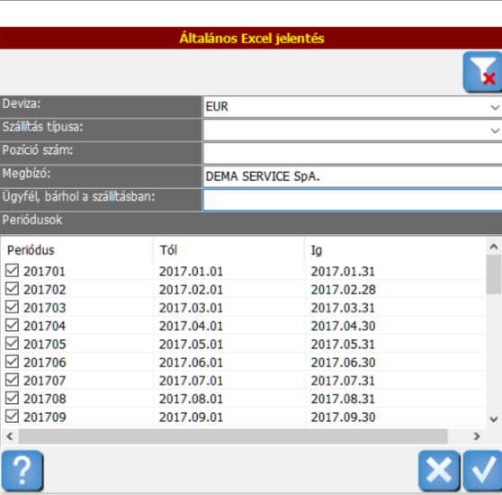Select the 2017.09.30 end date cell
502x495 pixels.
(343, 418)
